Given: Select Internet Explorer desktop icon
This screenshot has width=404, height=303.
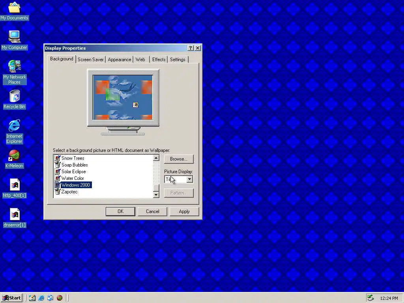Looking at the screenshot, I should pyautogui.click(x=14, y=131).
